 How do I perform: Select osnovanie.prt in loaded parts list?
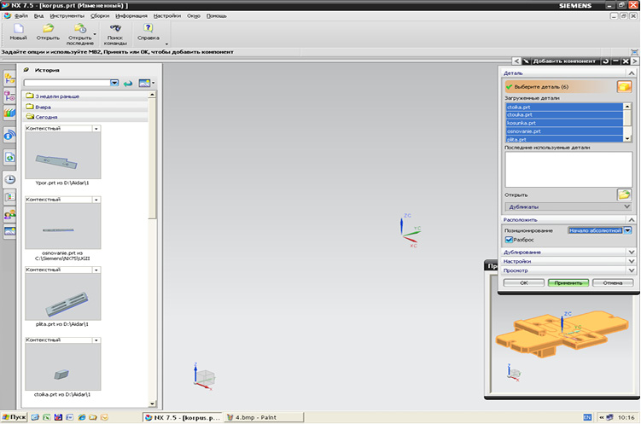coord(564,131)
